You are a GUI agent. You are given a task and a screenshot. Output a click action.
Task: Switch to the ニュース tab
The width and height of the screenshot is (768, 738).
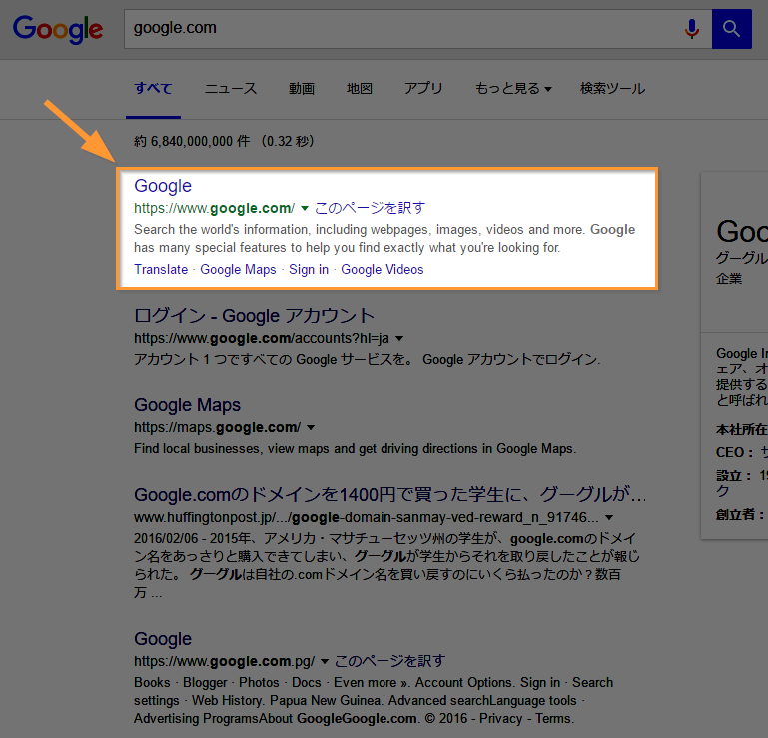(x=231, y=88)
